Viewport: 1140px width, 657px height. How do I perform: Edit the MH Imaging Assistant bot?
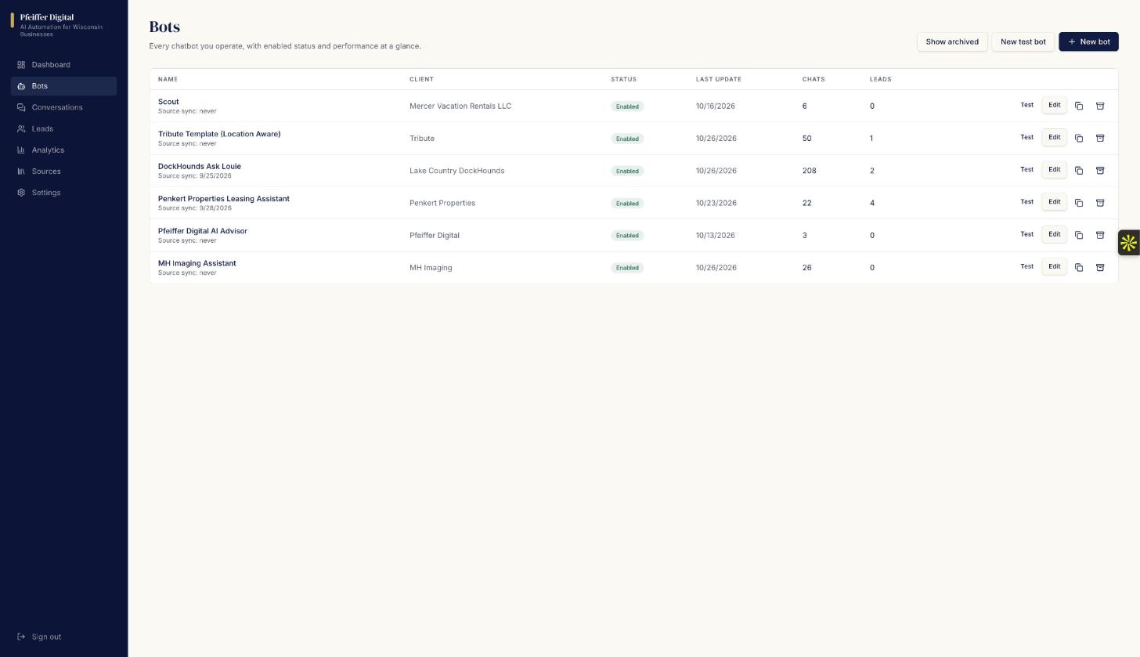click(x=1055, y=266)
